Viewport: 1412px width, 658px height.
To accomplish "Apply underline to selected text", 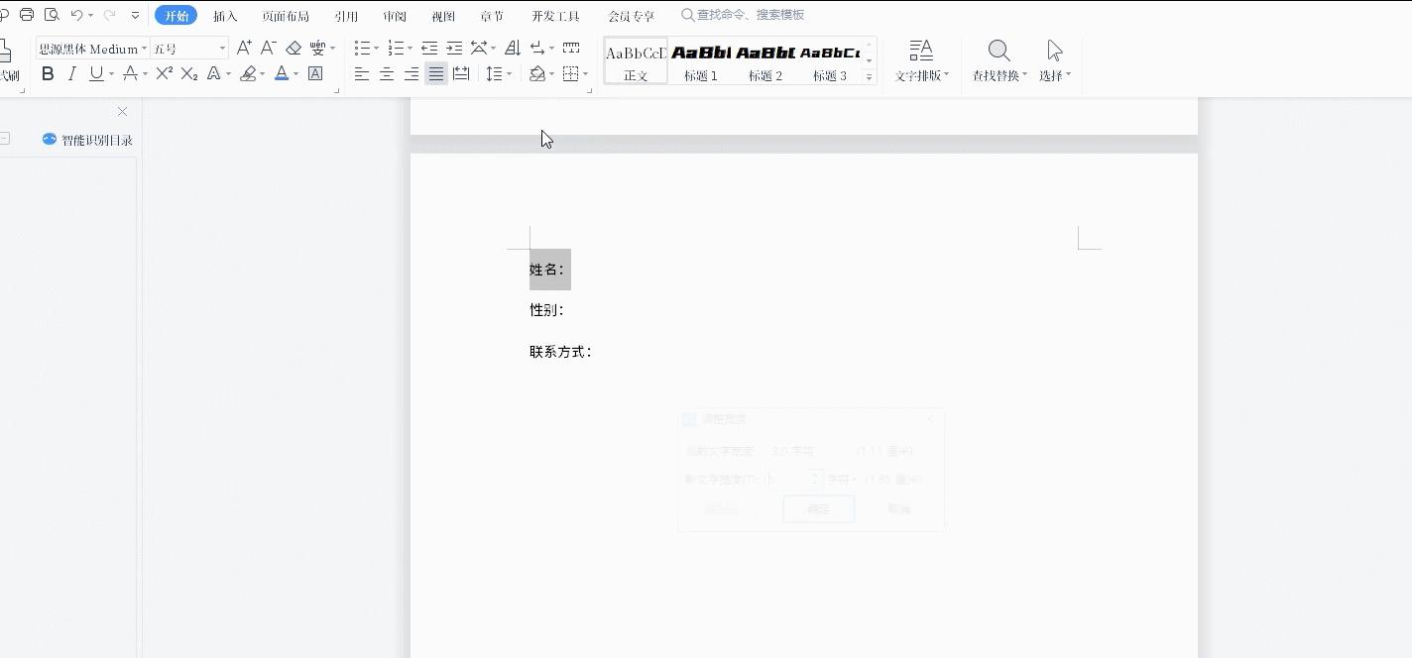I will (x=93, y=72).
